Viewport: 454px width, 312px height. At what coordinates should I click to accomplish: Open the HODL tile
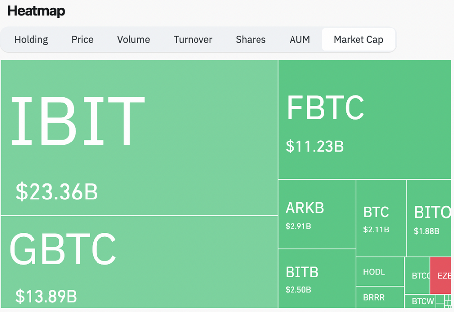pyautogui.click(x=380, y=272)
